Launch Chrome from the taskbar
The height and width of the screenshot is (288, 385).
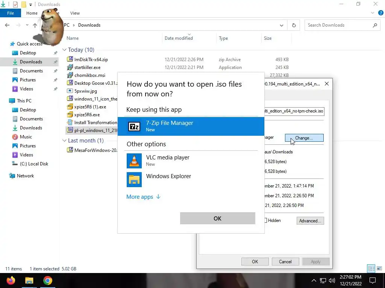pyautogui.click(x=48, y=280)
